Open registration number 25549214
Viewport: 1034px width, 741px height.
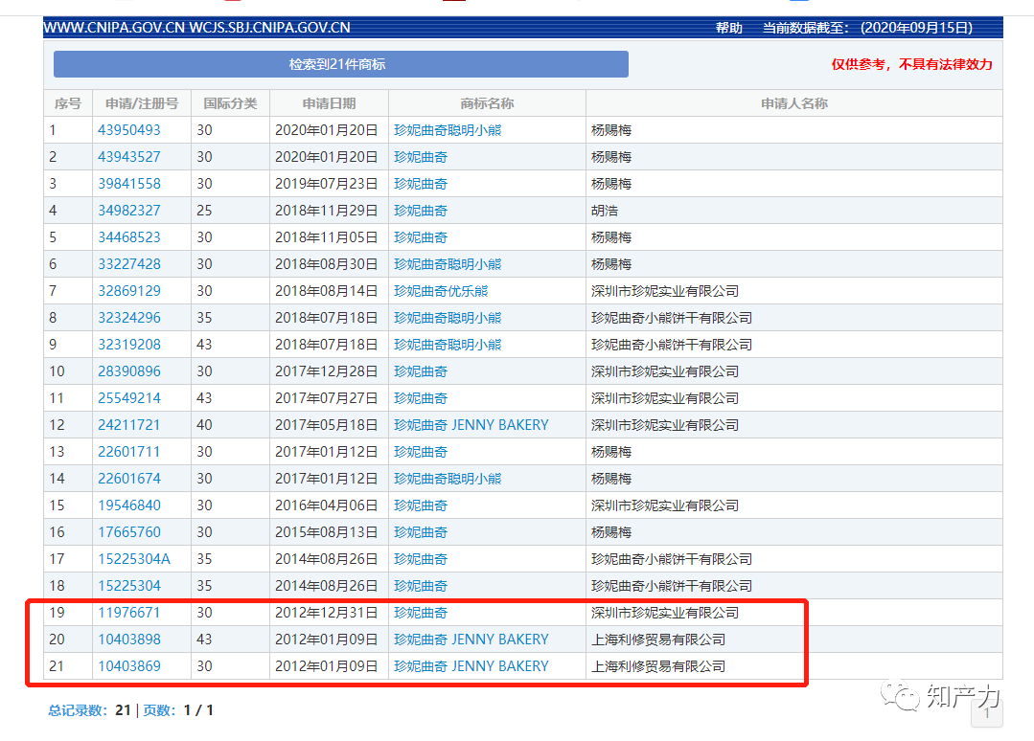[x=129, y=398]
